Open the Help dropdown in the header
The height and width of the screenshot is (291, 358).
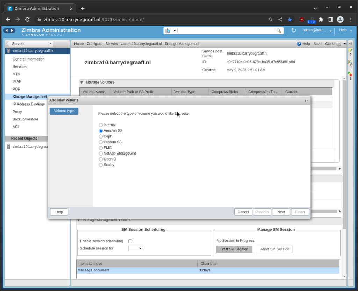pyautogui.click(x=351, y=31)
